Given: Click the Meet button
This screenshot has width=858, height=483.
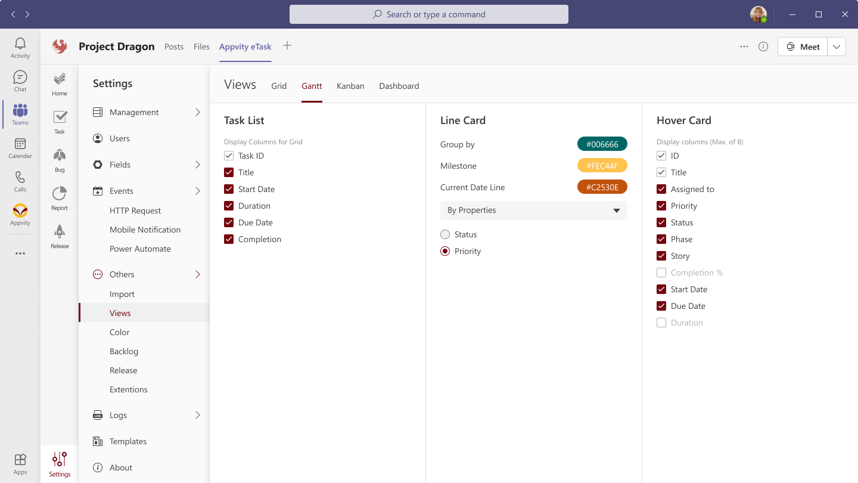Looking at the screenshot, I should pos(803,47).
